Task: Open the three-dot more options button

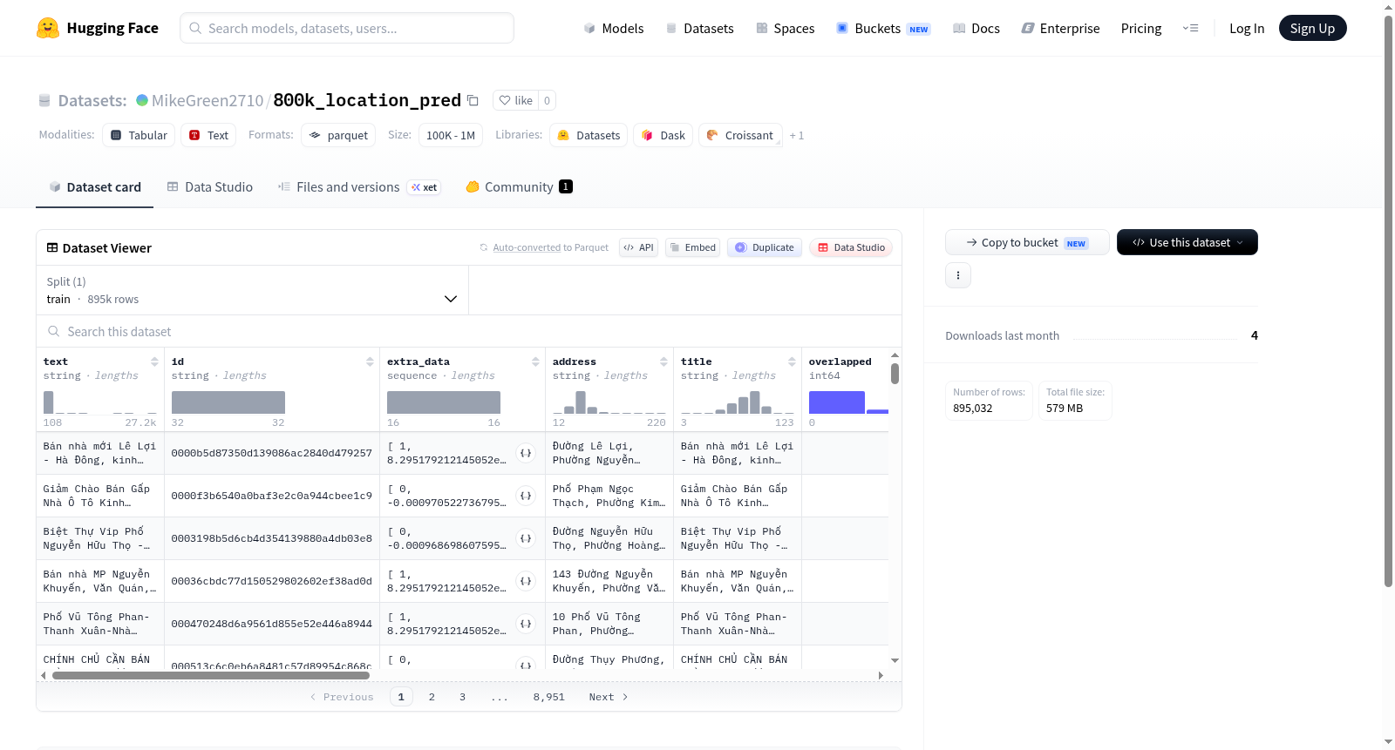Action: [x=958, y=275]
